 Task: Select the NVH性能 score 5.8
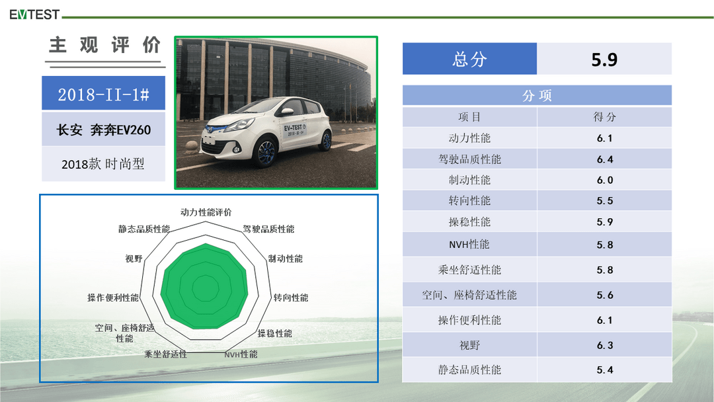pyautogui.click(x=605, y=245)
